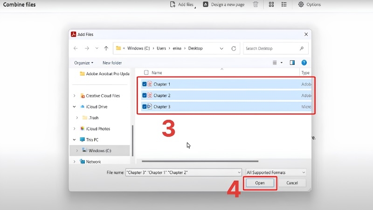Uncheck the Chapter 3 checkbox

tap(145, 106)
